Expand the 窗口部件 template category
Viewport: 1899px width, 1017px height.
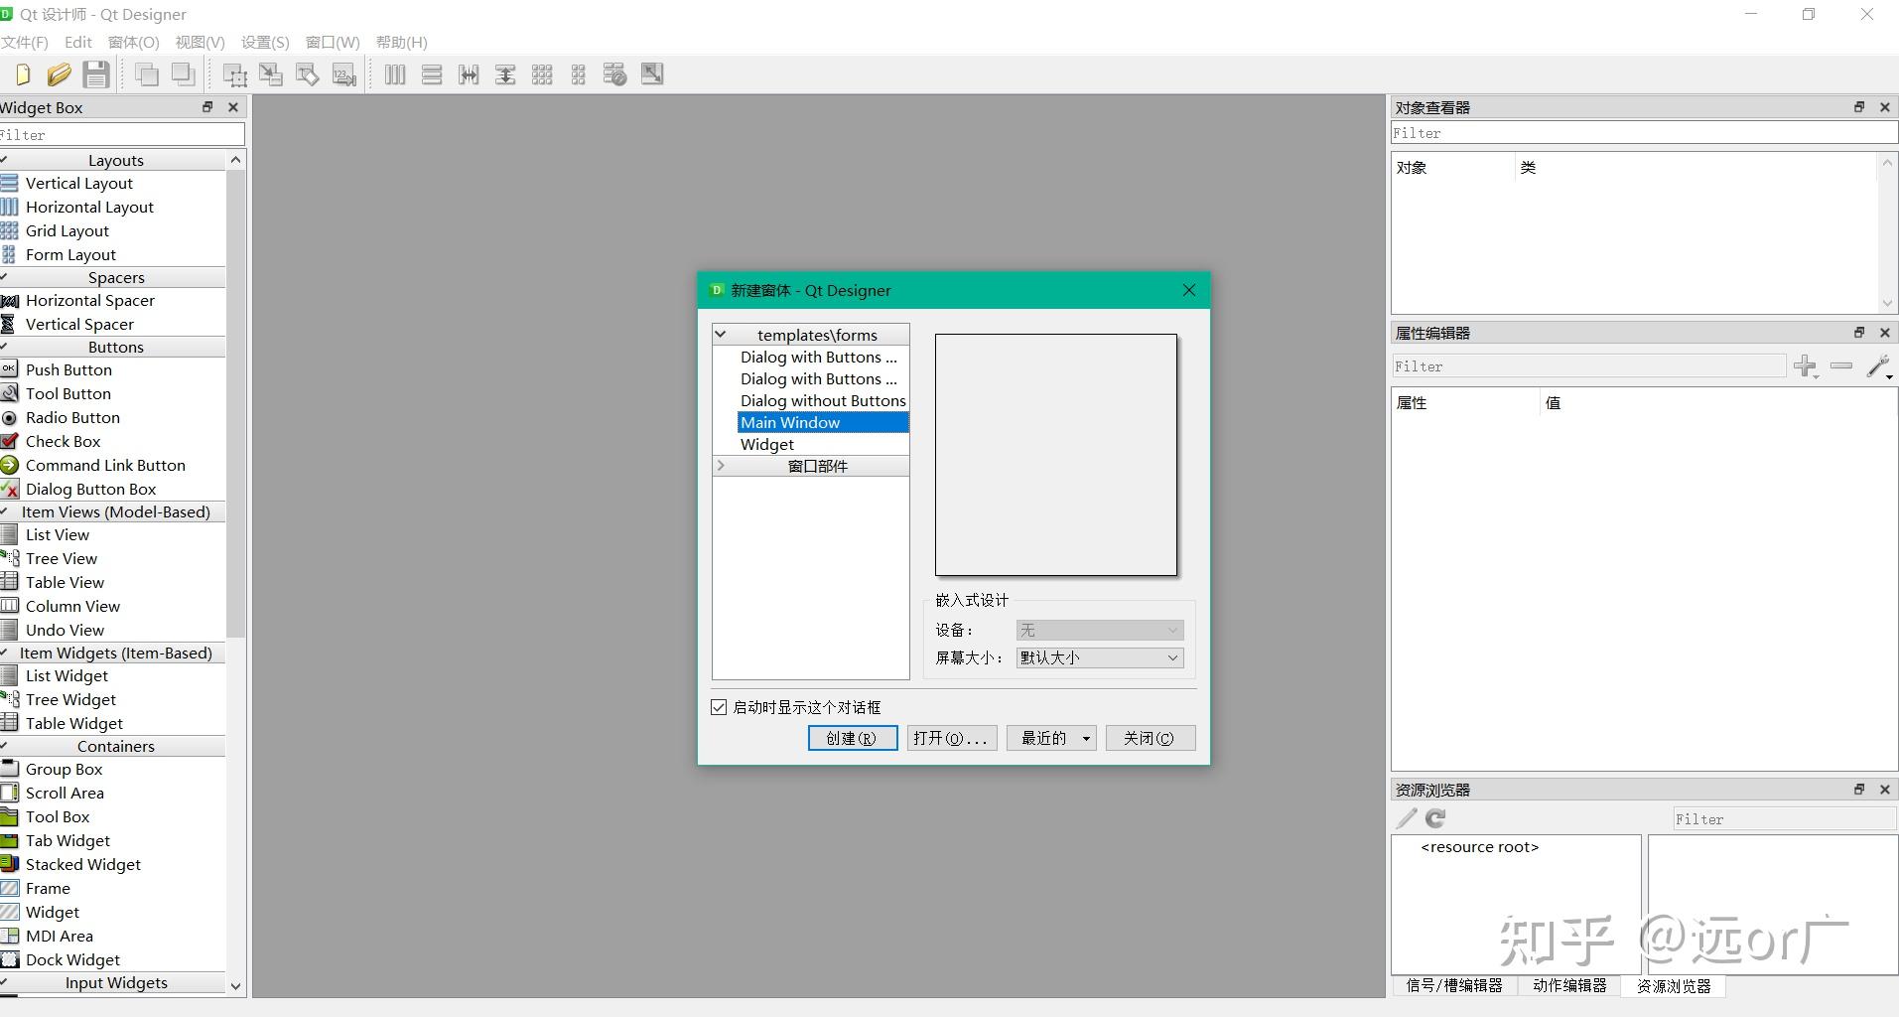(x=721, y=465)
